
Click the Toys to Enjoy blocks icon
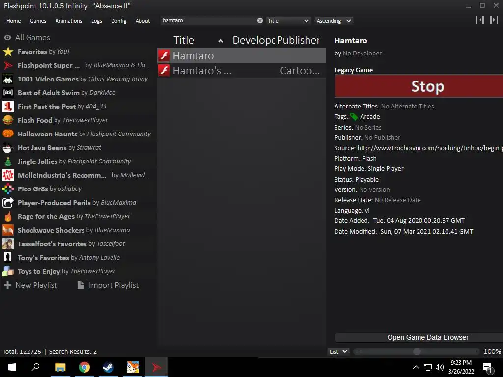click(8, 271)
